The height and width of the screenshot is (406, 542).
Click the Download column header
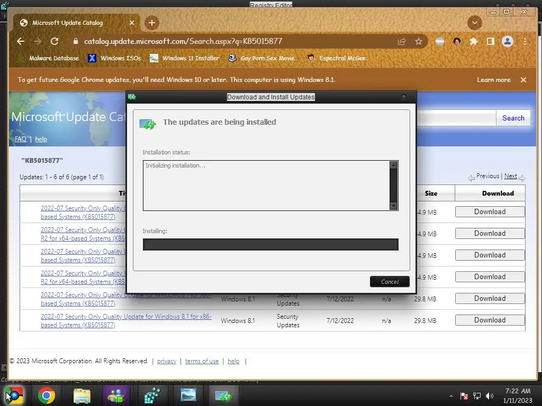(x=498, y=193)
